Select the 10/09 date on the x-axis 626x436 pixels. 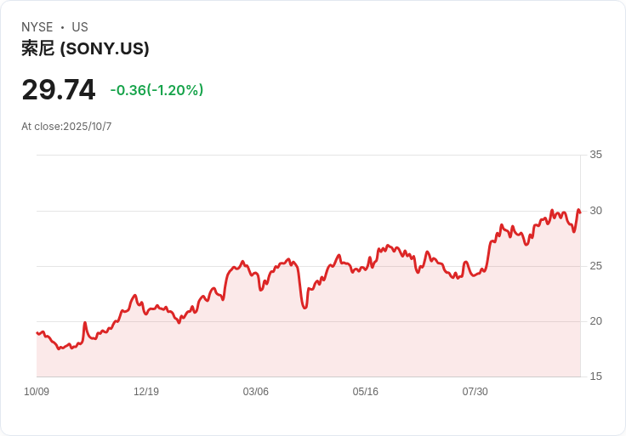tap(37, 392)
